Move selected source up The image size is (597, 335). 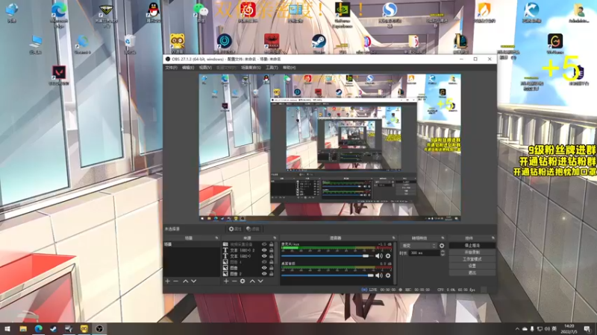pos(252,281)
